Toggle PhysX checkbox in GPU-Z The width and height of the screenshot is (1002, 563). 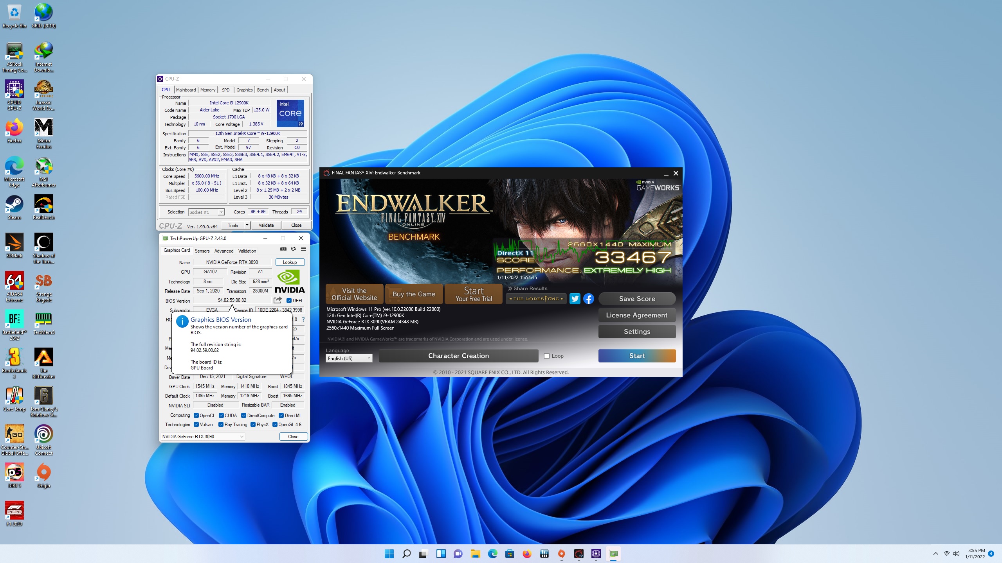pyautogui.click(x=253, y=425)
